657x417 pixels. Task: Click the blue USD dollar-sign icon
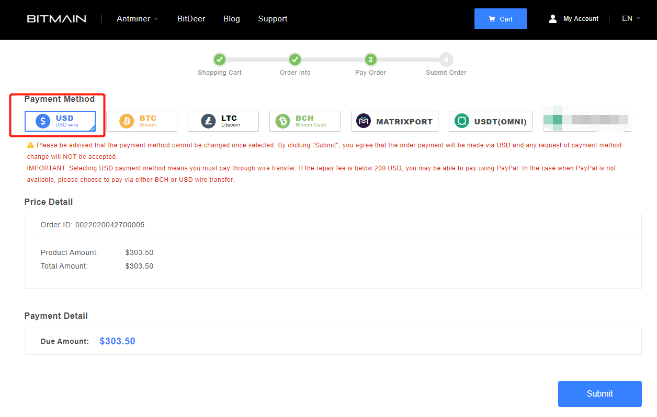click(x=43, y=121)
